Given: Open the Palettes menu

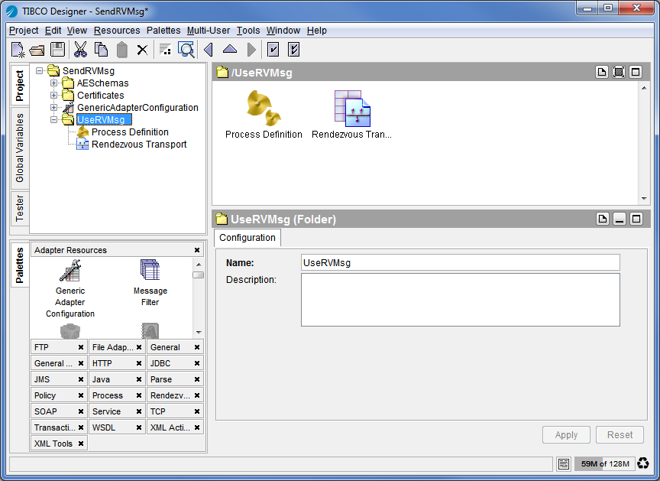Looking at the screenshot, I should pos(163,31).
